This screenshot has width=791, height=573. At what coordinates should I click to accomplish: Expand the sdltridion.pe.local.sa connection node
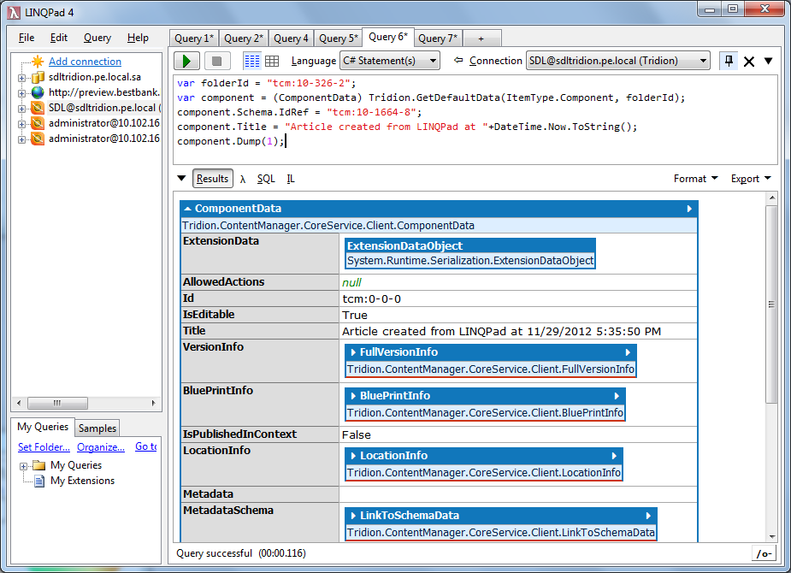tap(22, 77)
